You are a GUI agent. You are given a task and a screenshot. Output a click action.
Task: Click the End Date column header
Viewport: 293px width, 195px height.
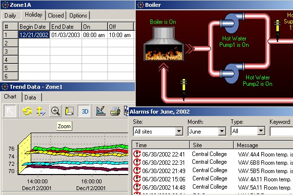pos(66,26)
